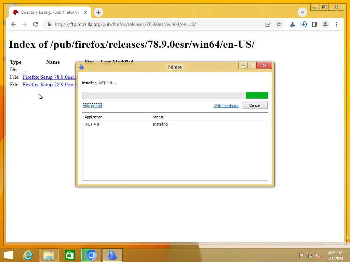Click the Status column header

point(158,117)
